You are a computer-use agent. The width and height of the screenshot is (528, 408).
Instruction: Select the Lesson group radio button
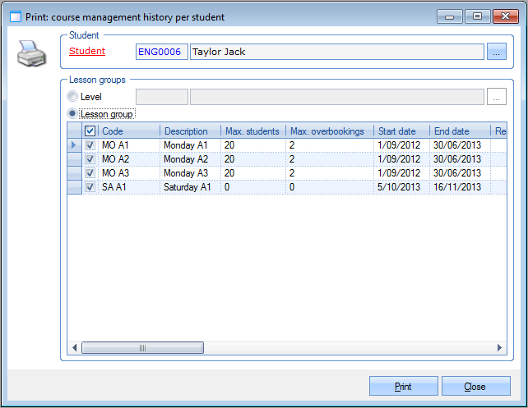(73, 113)
